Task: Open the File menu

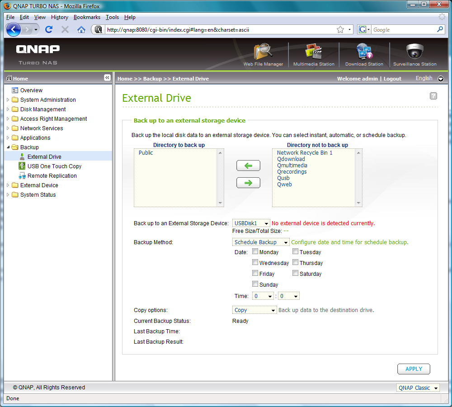Action: coord(10,17)
